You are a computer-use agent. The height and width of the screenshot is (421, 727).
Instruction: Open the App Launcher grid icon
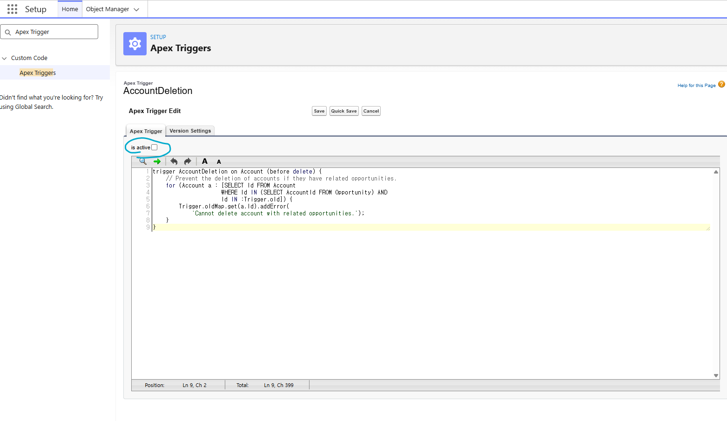point(13,9)
